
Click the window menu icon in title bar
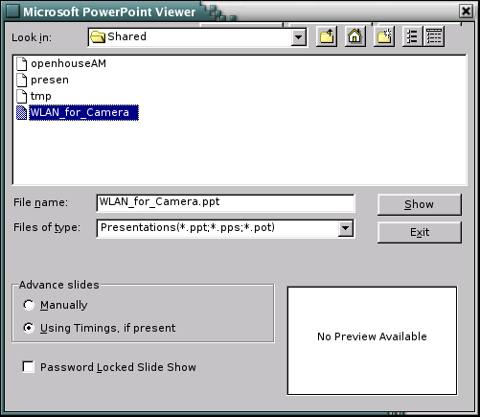point(13,12)
